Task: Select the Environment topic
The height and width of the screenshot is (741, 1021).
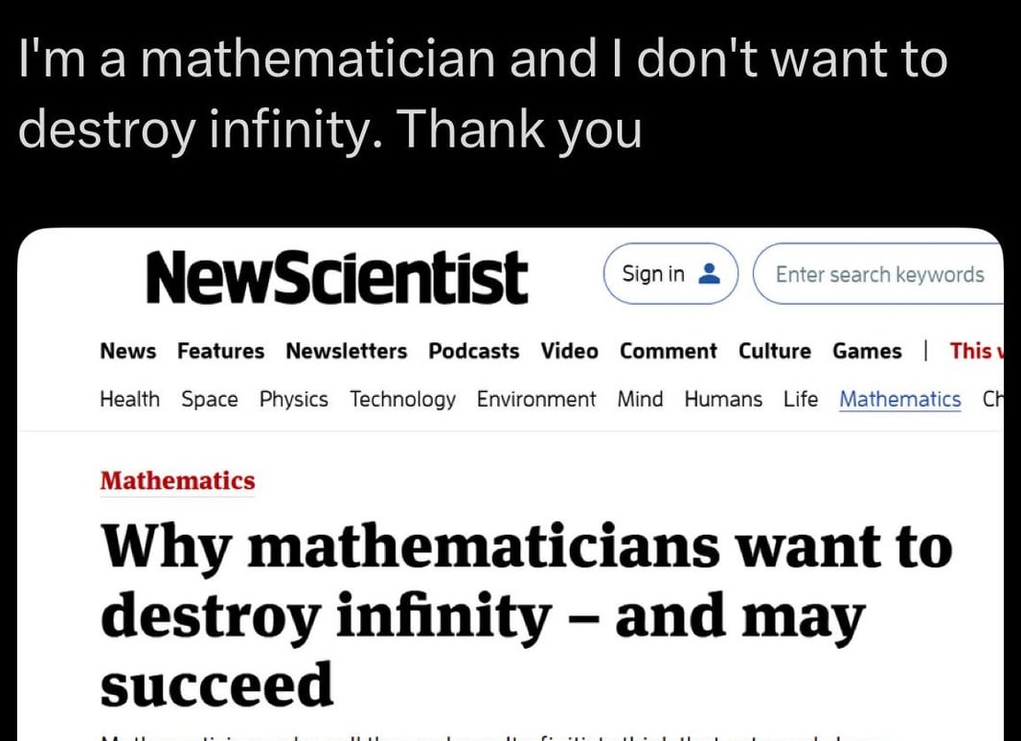Action: coord(535,399)
